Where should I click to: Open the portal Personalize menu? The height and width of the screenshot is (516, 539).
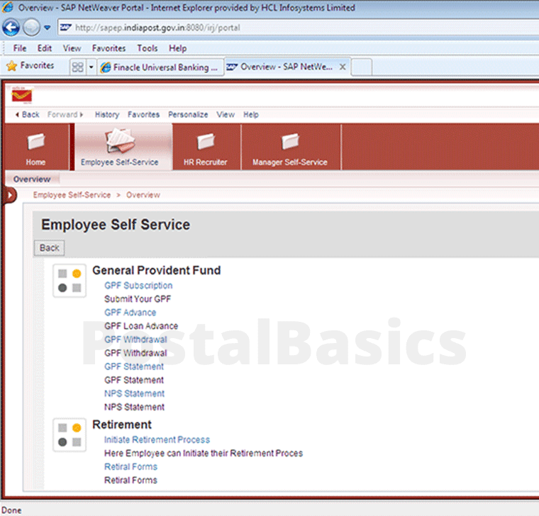(188, 115)
